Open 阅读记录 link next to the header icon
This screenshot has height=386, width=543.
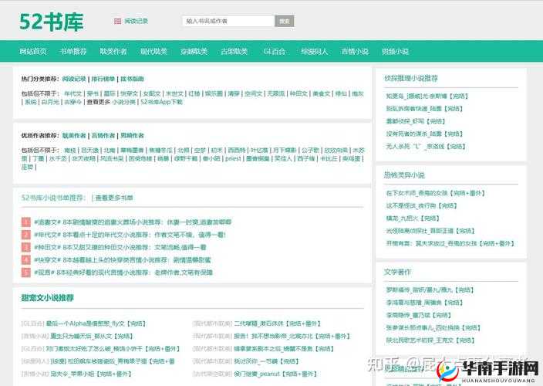136,21
